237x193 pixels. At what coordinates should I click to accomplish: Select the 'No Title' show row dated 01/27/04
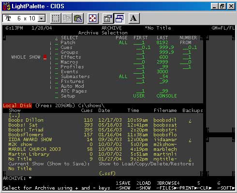pyautogui.click(x=103, y=159)
